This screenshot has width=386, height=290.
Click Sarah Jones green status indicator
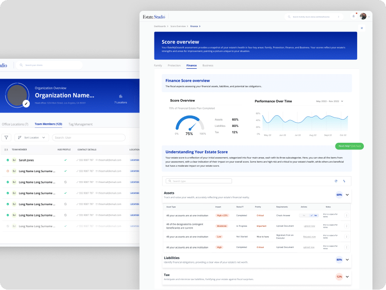point(8,160)
